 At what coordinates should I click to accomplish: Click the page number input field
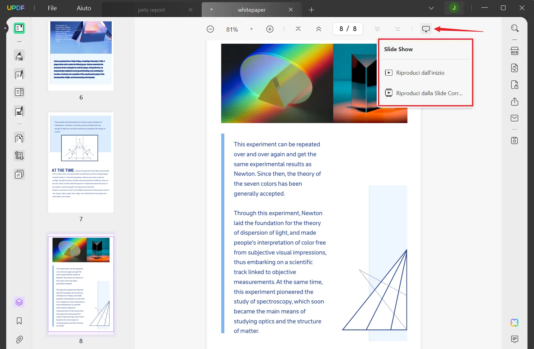click(x=348, y=29)
